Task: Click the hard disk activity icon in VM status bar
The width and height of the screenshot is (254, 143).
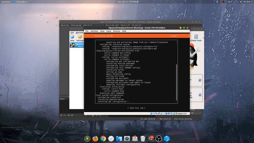Action: [x=151, y=114]
